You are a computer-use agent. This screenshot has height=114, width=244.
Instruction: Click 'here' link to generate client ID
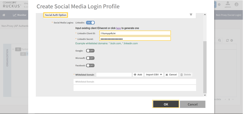point(119,28)
